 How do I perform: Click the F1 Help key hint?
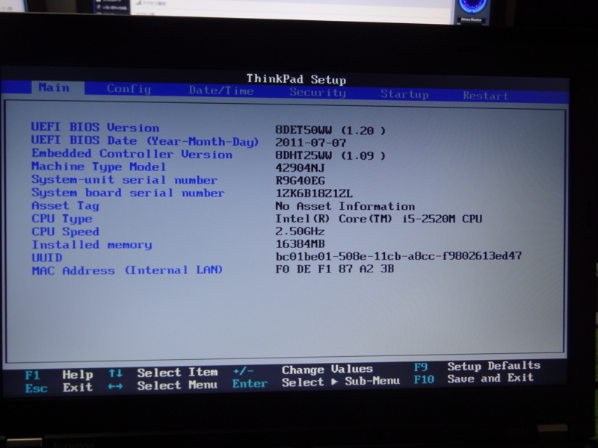(59, 375)
